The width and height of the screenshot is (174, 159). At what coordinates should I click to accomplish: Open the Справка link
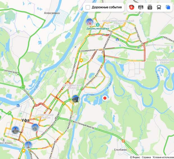point(146,157)
